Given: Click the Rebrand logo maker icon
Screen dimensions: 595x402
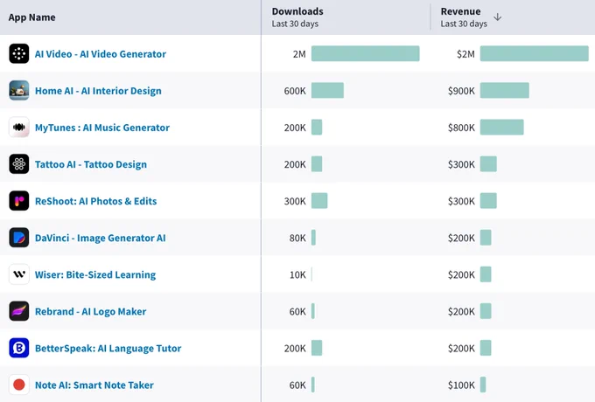Looking at the screenshot, I should pyautogui.click(x=19, y=311).
